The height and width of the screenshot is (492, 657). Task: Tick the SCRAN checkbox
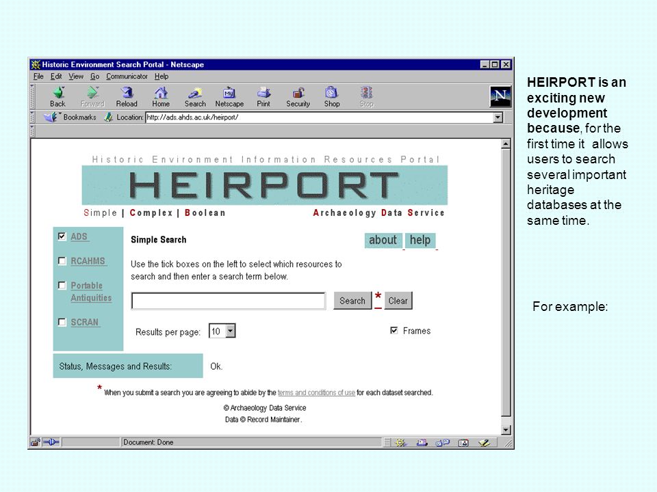coord(62,322)
